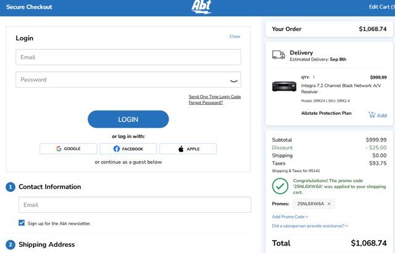This screenshot has height=253, width=395.
Task: Click the Total $1,068.74 amount
Action: pos(368,243)
